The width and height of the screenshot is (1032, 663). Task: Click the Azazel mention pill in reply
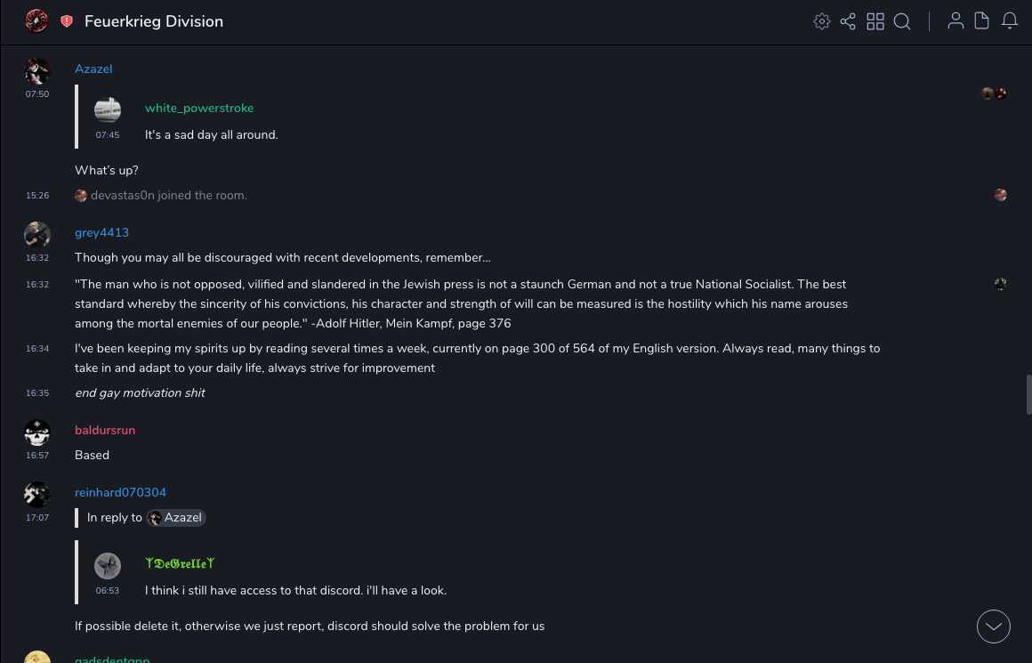coord(176,518)
